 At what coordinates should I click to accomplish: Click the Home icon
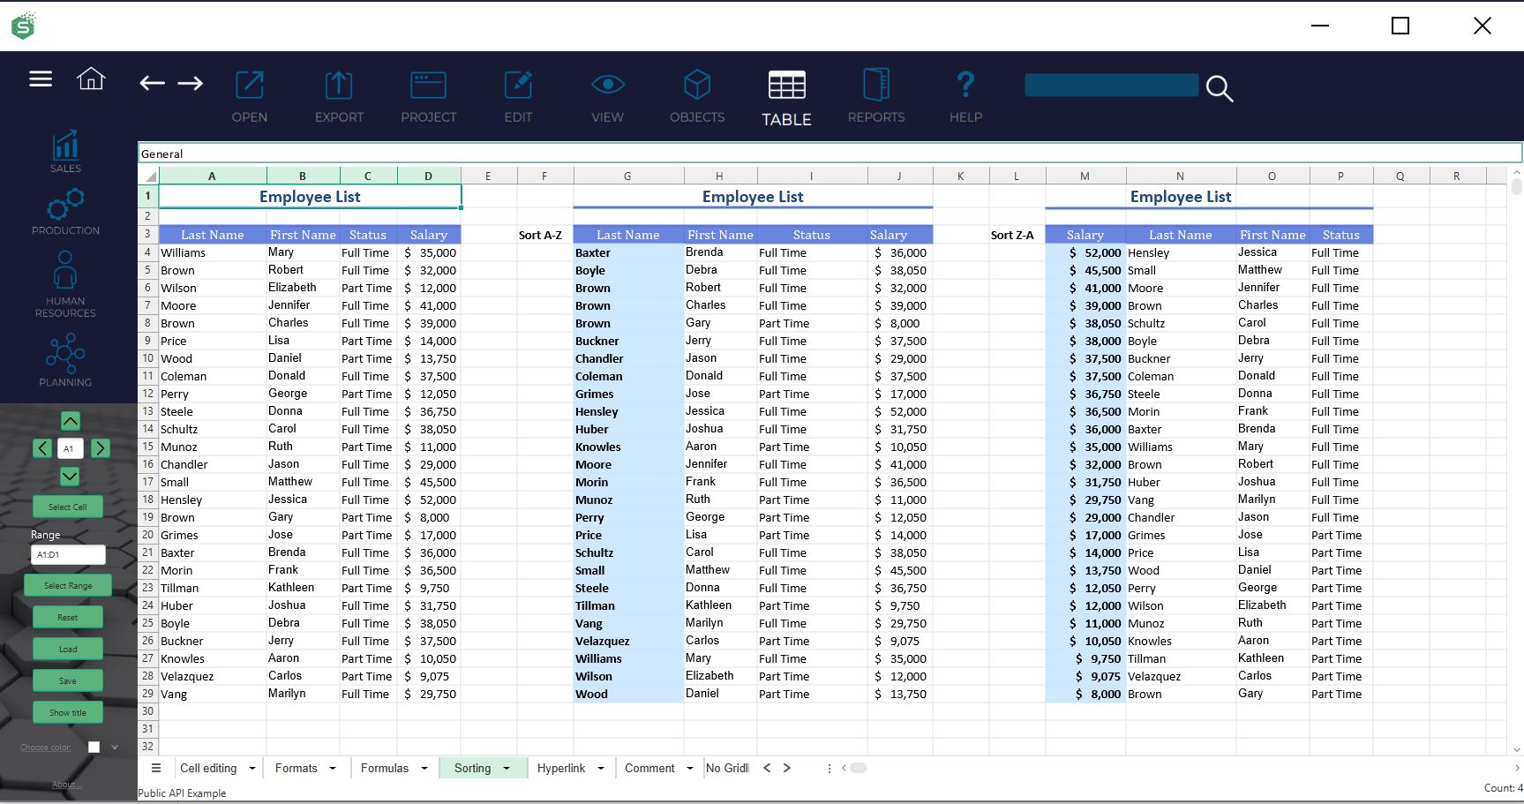click(91, 79)
